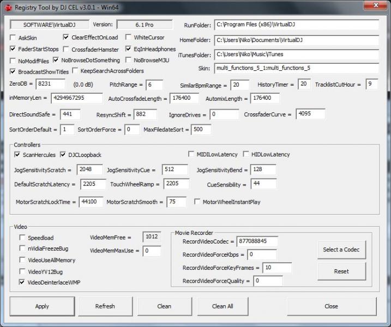Image resolution: width=391 pixels, height=327 pixels.
Task: Click the TouchWheelRamp field
Action: [x=177, y=184]
